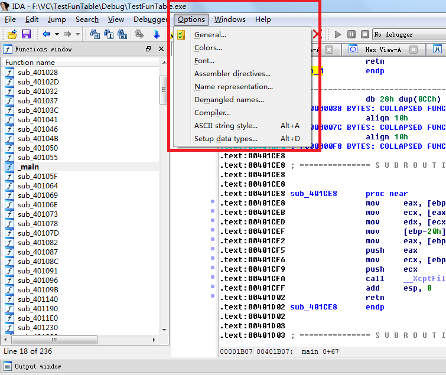Click the General options checklist icon
Screen dimensions: 446x375
pyautogui.click(x=181, y=35)
